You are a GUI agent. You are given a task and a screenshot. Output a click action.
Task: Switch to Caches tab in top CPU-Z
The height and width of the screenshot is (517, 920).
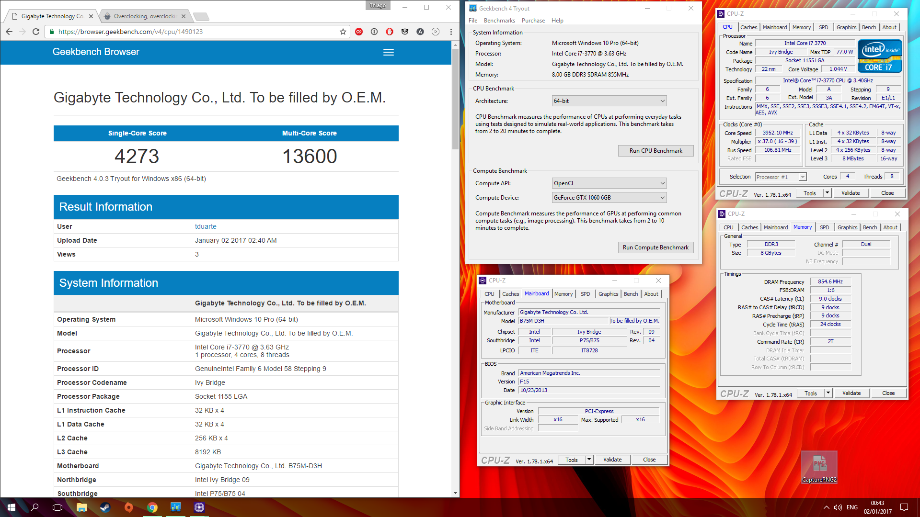[748, 27]
